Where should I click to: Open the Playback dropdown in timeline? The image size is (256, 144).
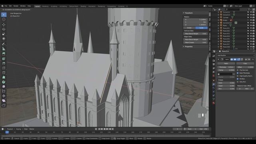click(11, 129)
